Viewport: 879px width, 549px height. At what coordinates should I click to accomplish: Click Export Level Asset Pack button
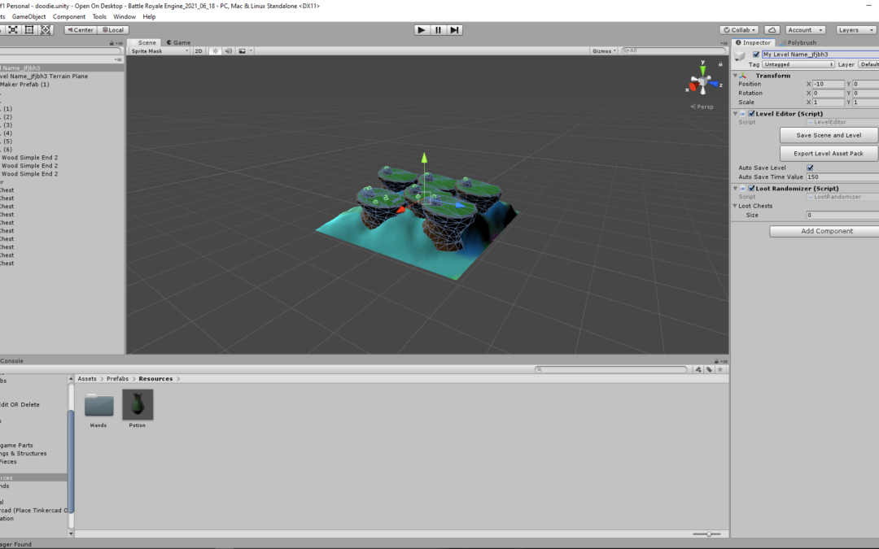click(x=829, y=154)
